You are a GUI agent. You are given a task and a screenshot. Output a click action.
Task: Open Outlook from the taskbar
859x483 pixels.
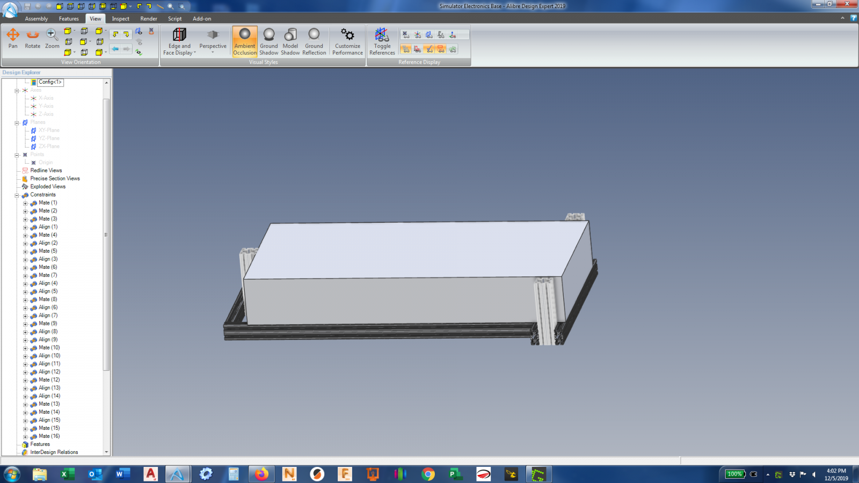coord(94,474)
